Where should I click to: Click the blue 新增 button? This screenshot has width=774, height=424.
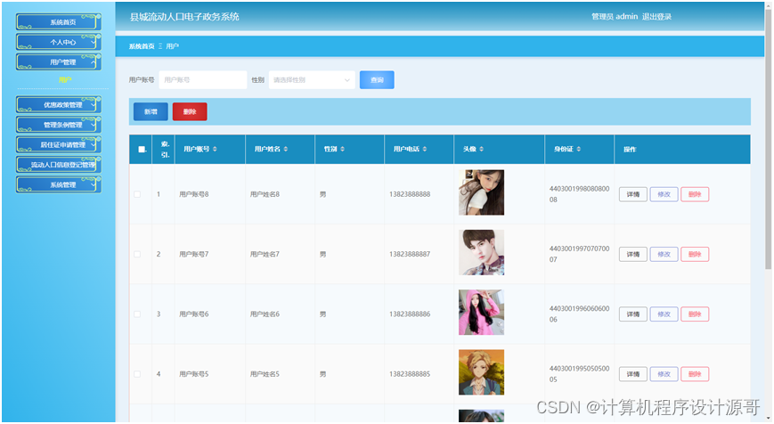point(151,111)
